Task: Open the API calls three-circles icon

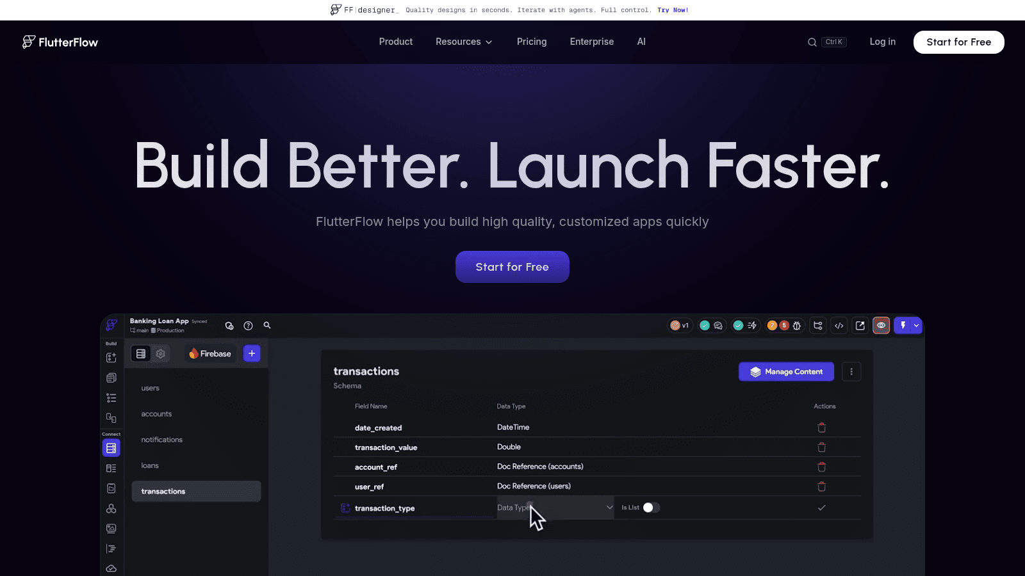Action: (x=111, y=509)
